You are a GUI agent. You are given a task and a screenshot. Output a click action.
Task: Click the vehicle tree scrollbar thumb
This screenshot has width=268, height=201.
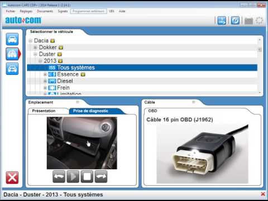point(260,50)
